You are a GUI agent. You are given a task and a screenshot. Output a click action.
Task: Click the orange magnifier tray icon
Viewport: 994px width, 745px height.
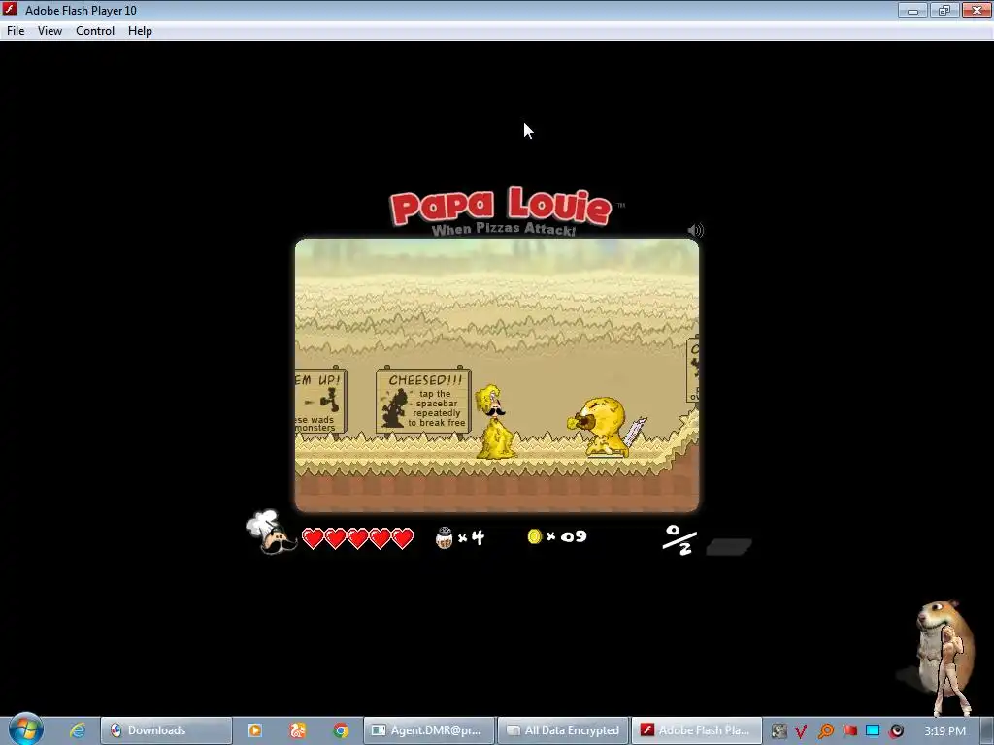(x=826, y=731)
